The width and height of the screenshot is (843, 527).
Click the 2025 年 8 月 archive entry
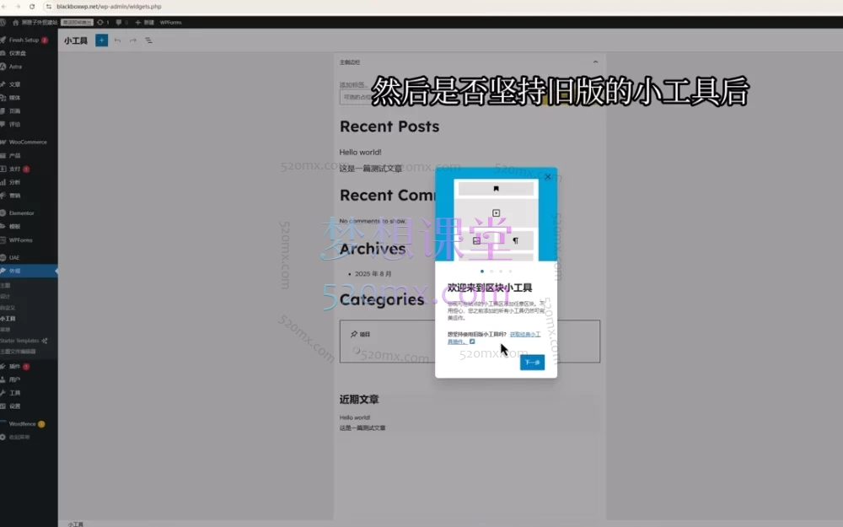coord(373,274)
